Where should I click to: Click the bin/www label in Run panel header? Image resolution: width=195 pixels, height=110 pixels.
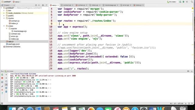(x=10, y=71)
